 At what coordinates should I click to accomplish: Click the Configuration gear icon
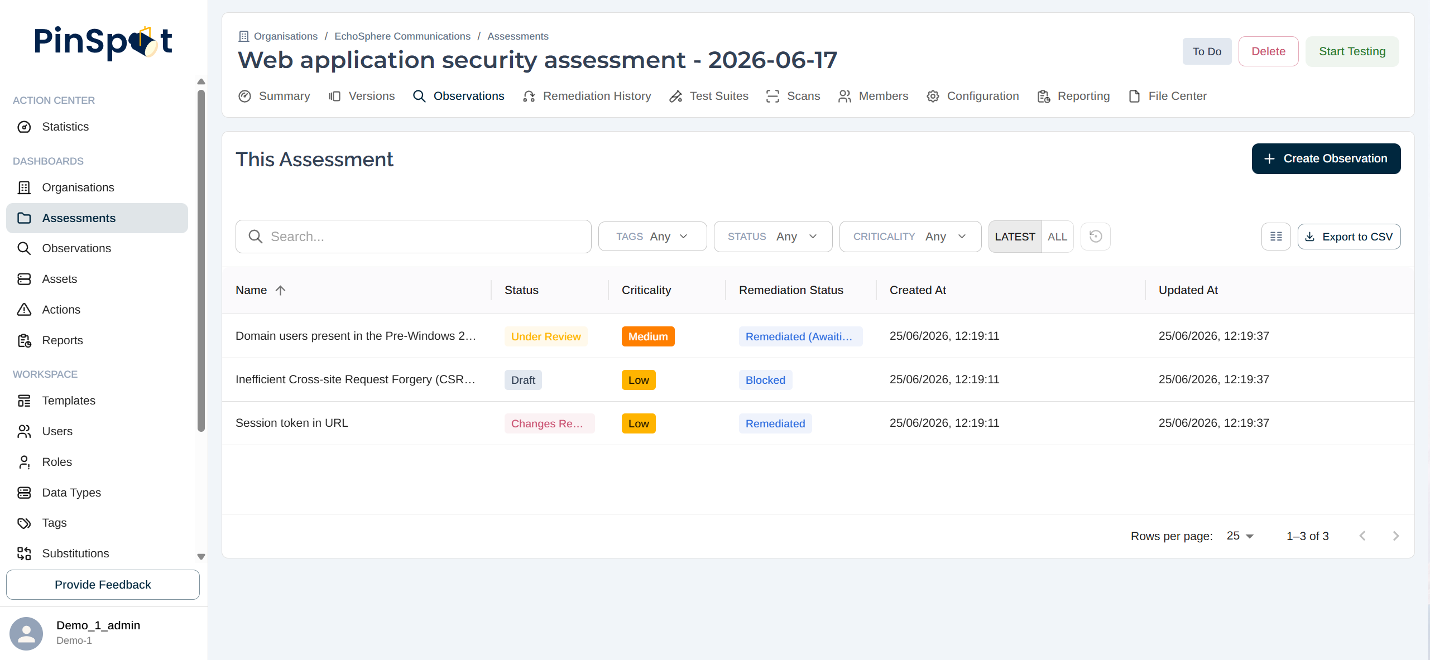pos(933,96)
